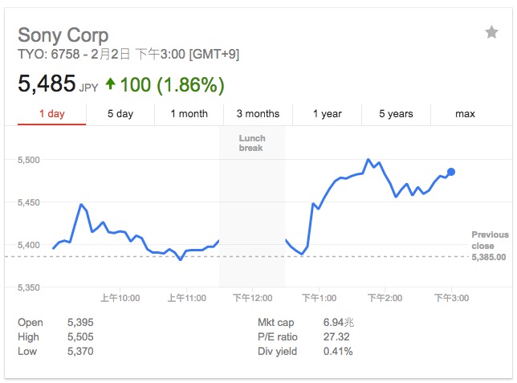
Task: Click the 5,485 current price value
Action: click(47, 84)
